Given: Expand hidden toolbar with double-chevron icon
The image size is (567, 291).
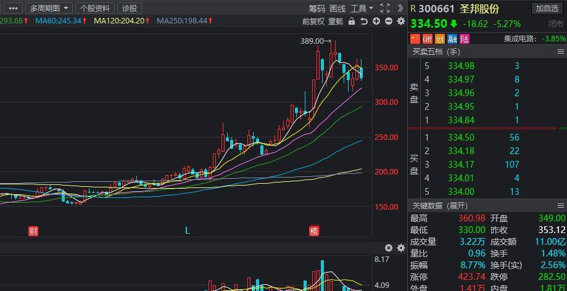Looking at the screenshot, I should tap(400, 8).
